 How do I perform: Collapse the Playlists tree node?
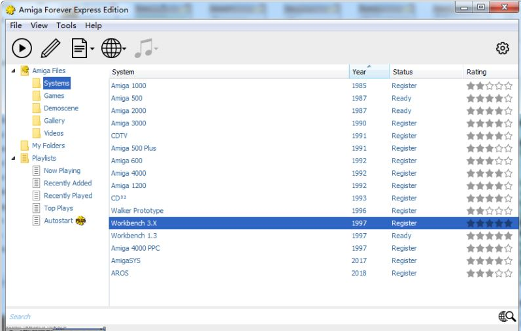tap(13, 159)
